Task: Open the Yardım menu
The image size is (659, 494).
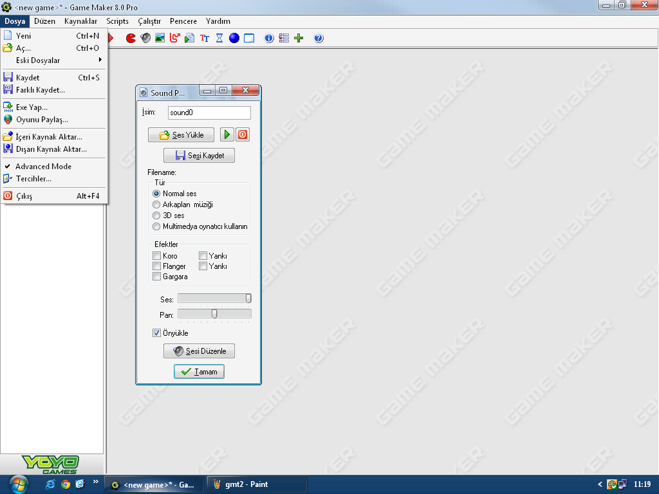Action: [218, 21]
